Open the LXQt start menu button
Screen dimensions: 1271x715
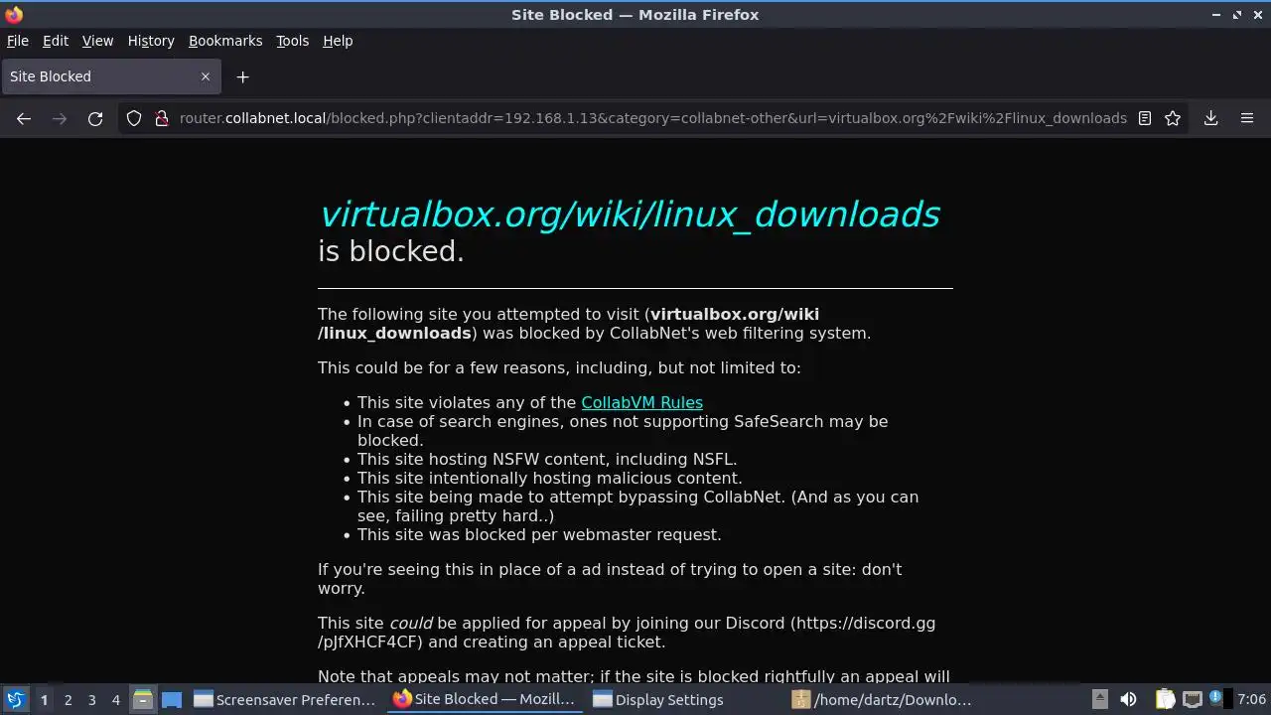point(15,699)
